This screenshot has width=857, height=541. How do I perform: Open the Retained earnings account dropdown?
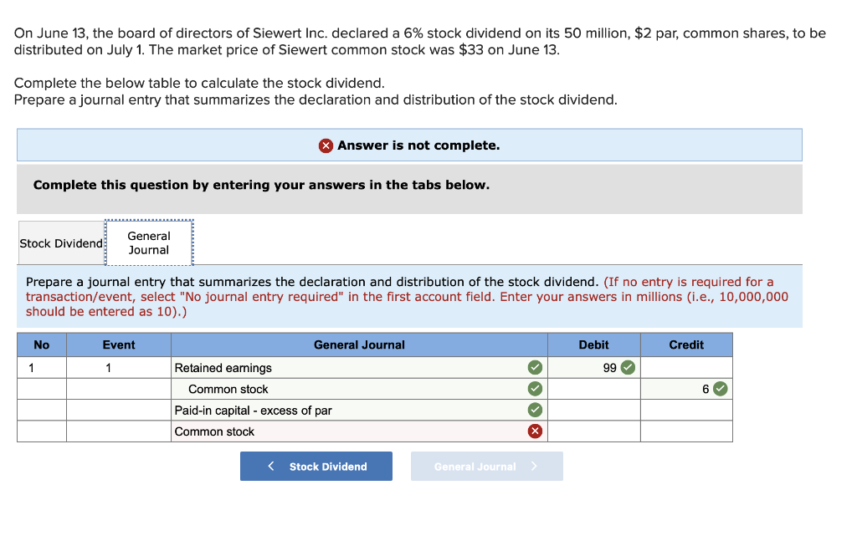352,367
